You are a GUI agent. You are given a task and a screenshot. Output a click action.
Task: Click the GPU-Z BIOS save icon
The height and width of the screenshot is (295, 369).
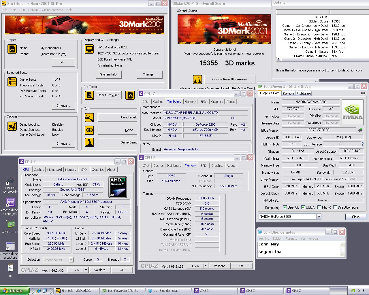tap(360, 130)
